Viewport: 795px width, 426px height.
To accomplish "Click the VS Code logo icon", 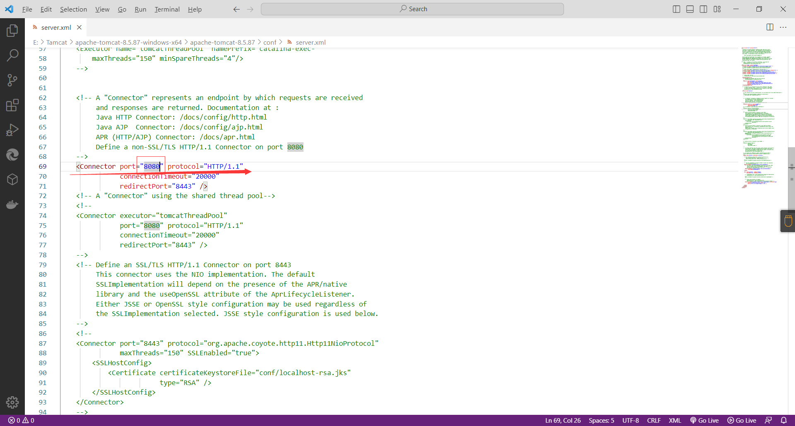I will pos(9,9).
